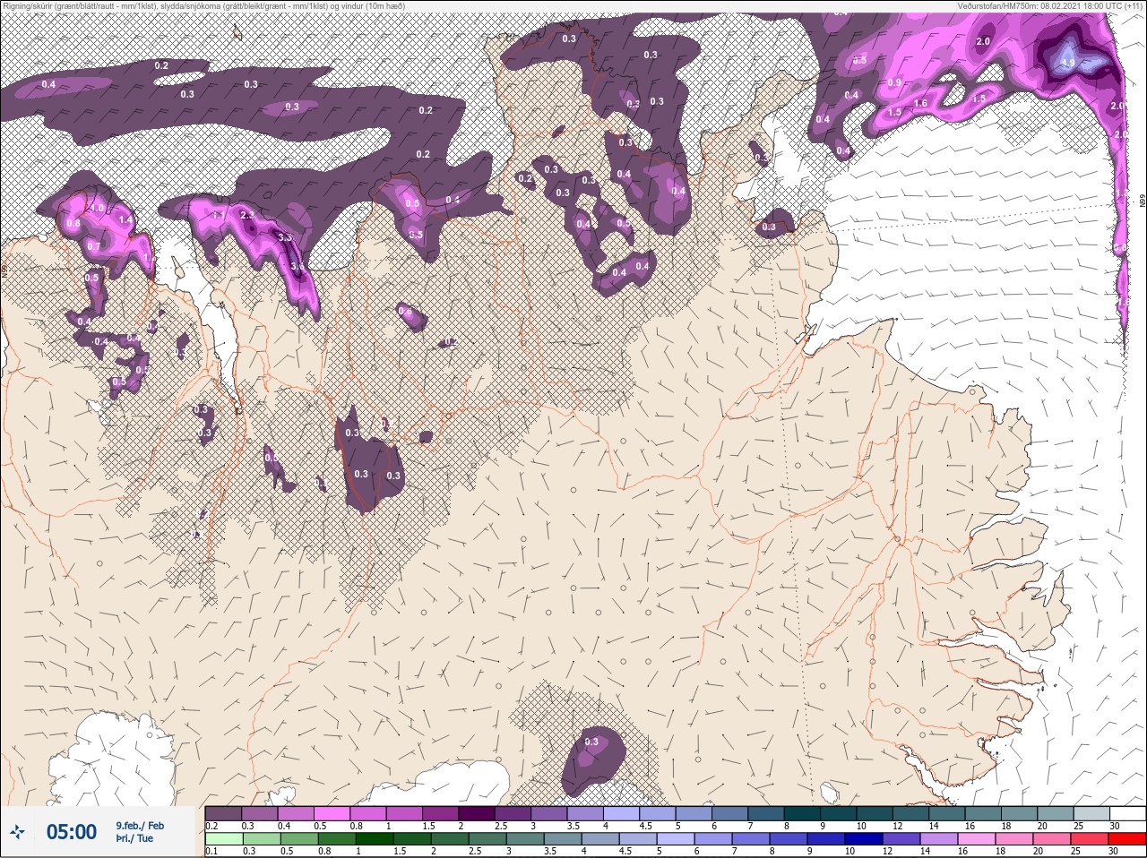Click the '9.feb./ Feb' date label
The height and width of the screenshot is (858, 1147).
coord(140,826)
